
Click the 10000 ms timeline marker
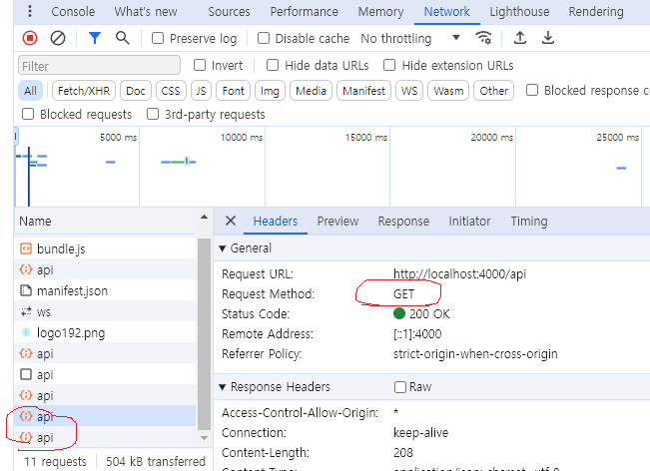click(242, 137)
